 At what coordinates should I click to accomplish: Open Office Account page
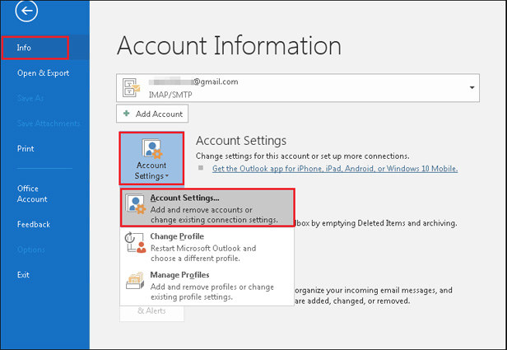pos(32,194)
